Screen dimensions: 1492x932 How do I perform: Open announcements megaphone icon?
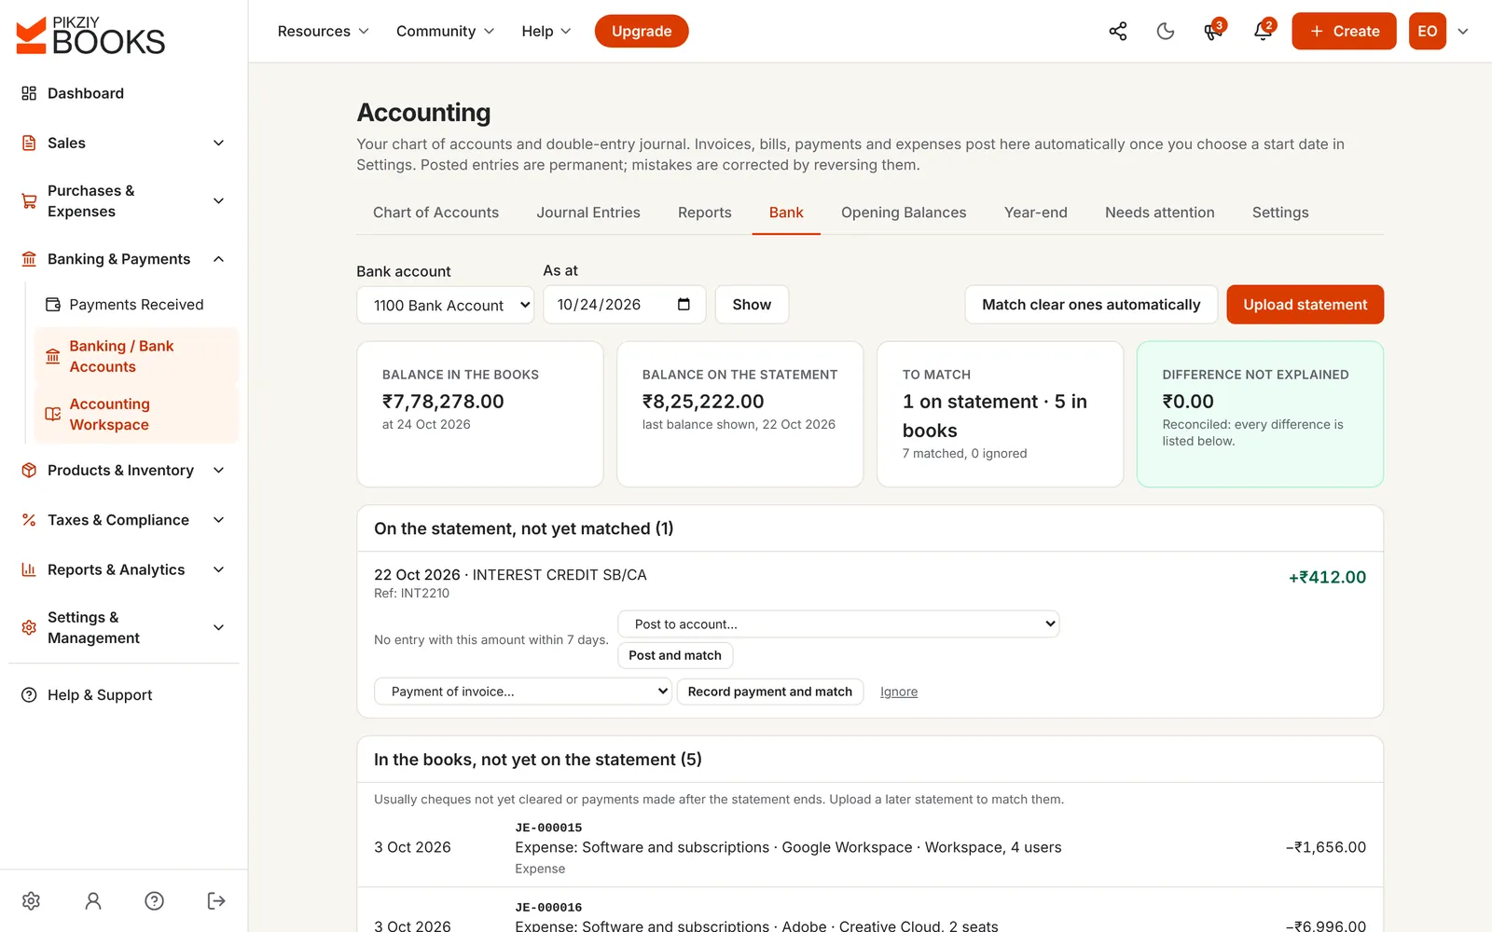[x=1213, y=31]
